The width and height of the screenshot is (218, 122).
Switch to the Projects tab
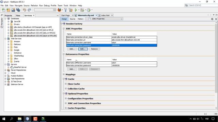pyautogui.click(x=8, y=16)
